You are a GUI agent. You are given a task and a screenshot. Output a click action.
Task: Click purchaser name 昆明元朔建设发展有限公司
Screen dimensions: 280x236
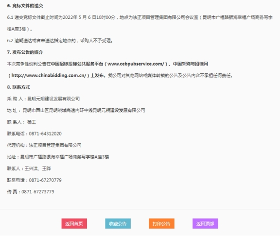click(53, 99)
